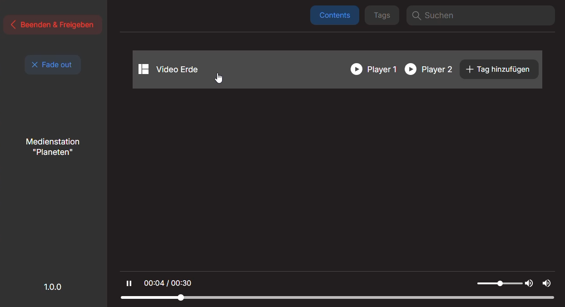Select the Video Erde content row
The image size is (565, 307).
point(273,69)
